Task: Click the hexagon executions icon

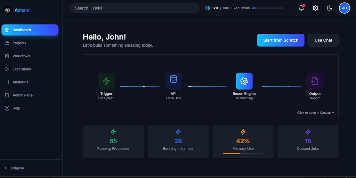Action: pos(208,8)
